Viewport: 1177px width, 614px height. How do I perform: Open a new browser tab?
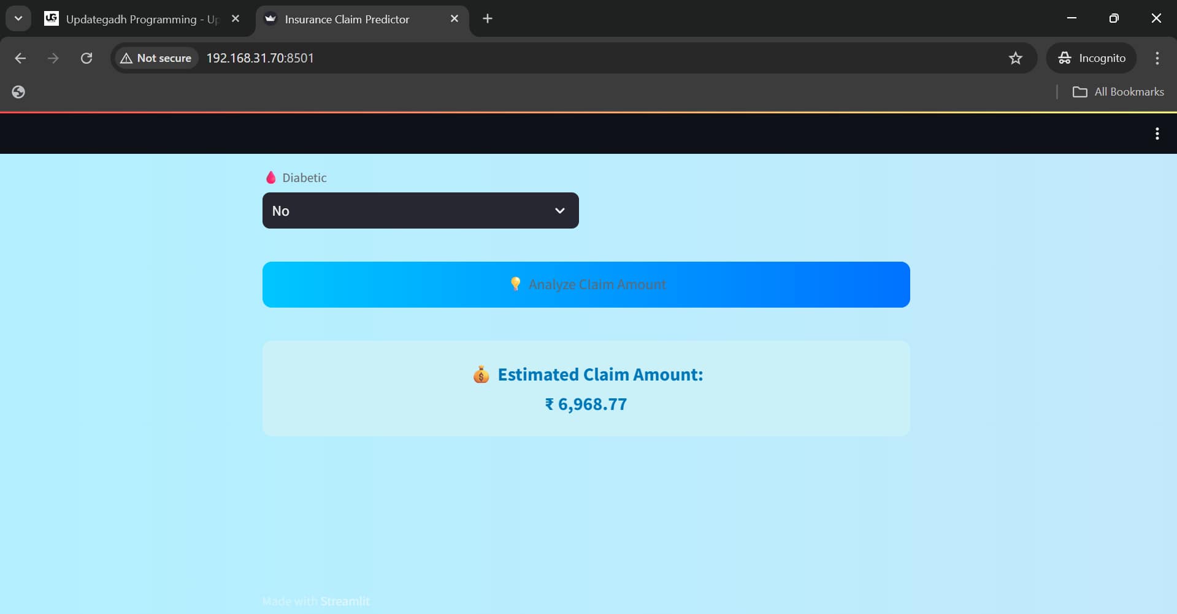click(487, 18)
